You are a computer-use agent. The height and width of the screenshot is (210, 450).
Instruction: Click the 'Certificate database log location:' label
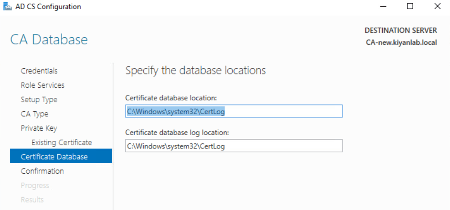(x=177, y=132)
